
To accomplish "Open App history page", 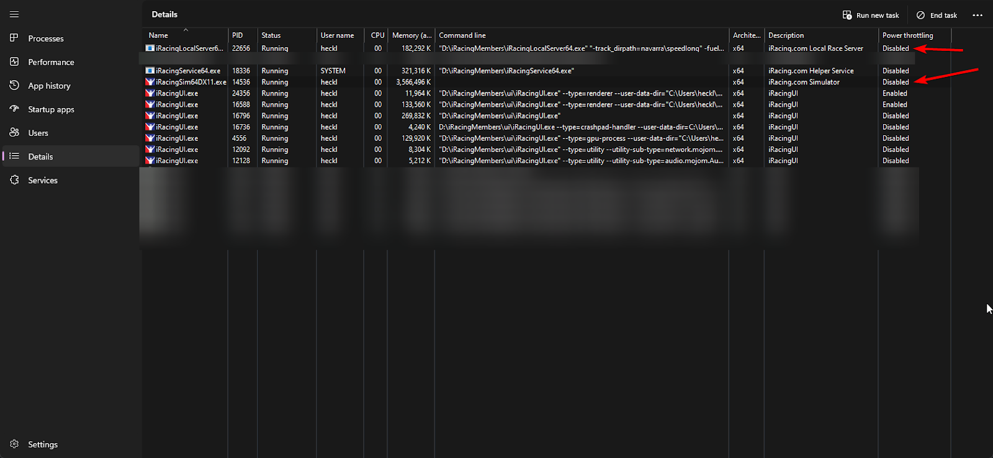I will point(71,85).
